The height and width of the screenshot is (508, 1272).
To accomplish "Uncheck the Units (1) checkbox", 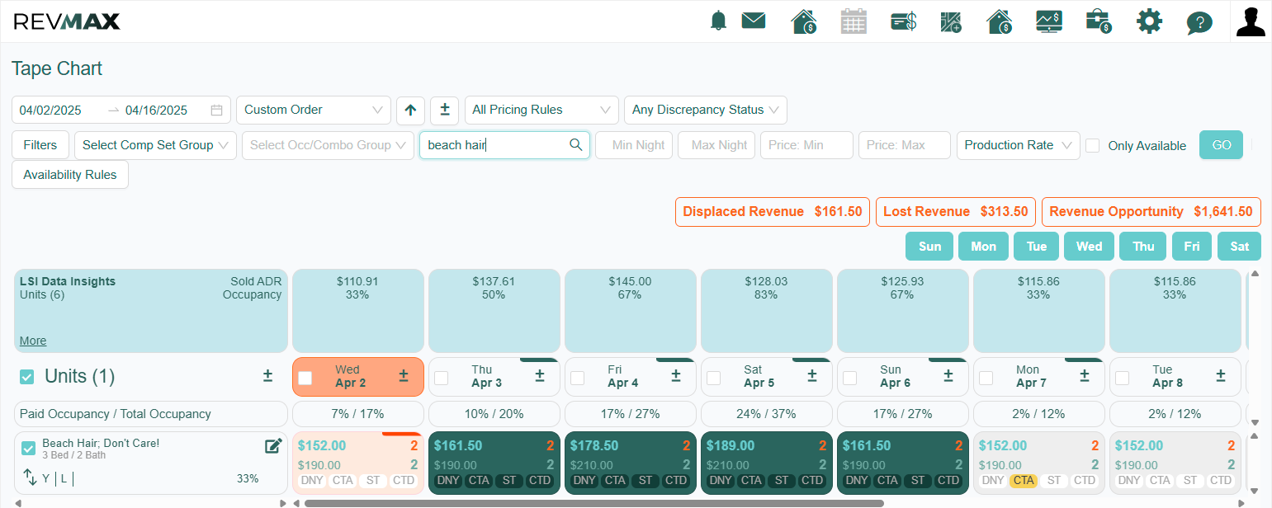I will coord(27,377).
